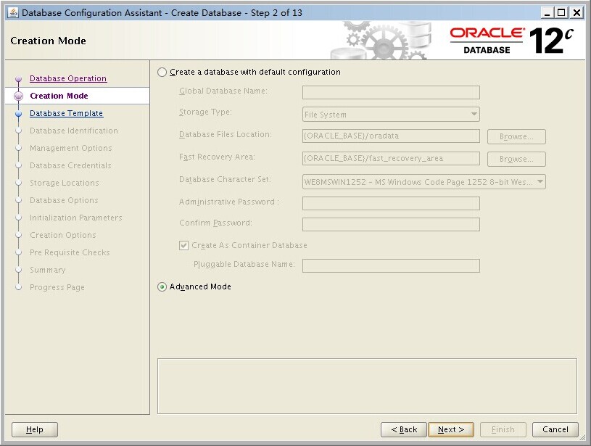Jump to Database Template step

[66, 113]
